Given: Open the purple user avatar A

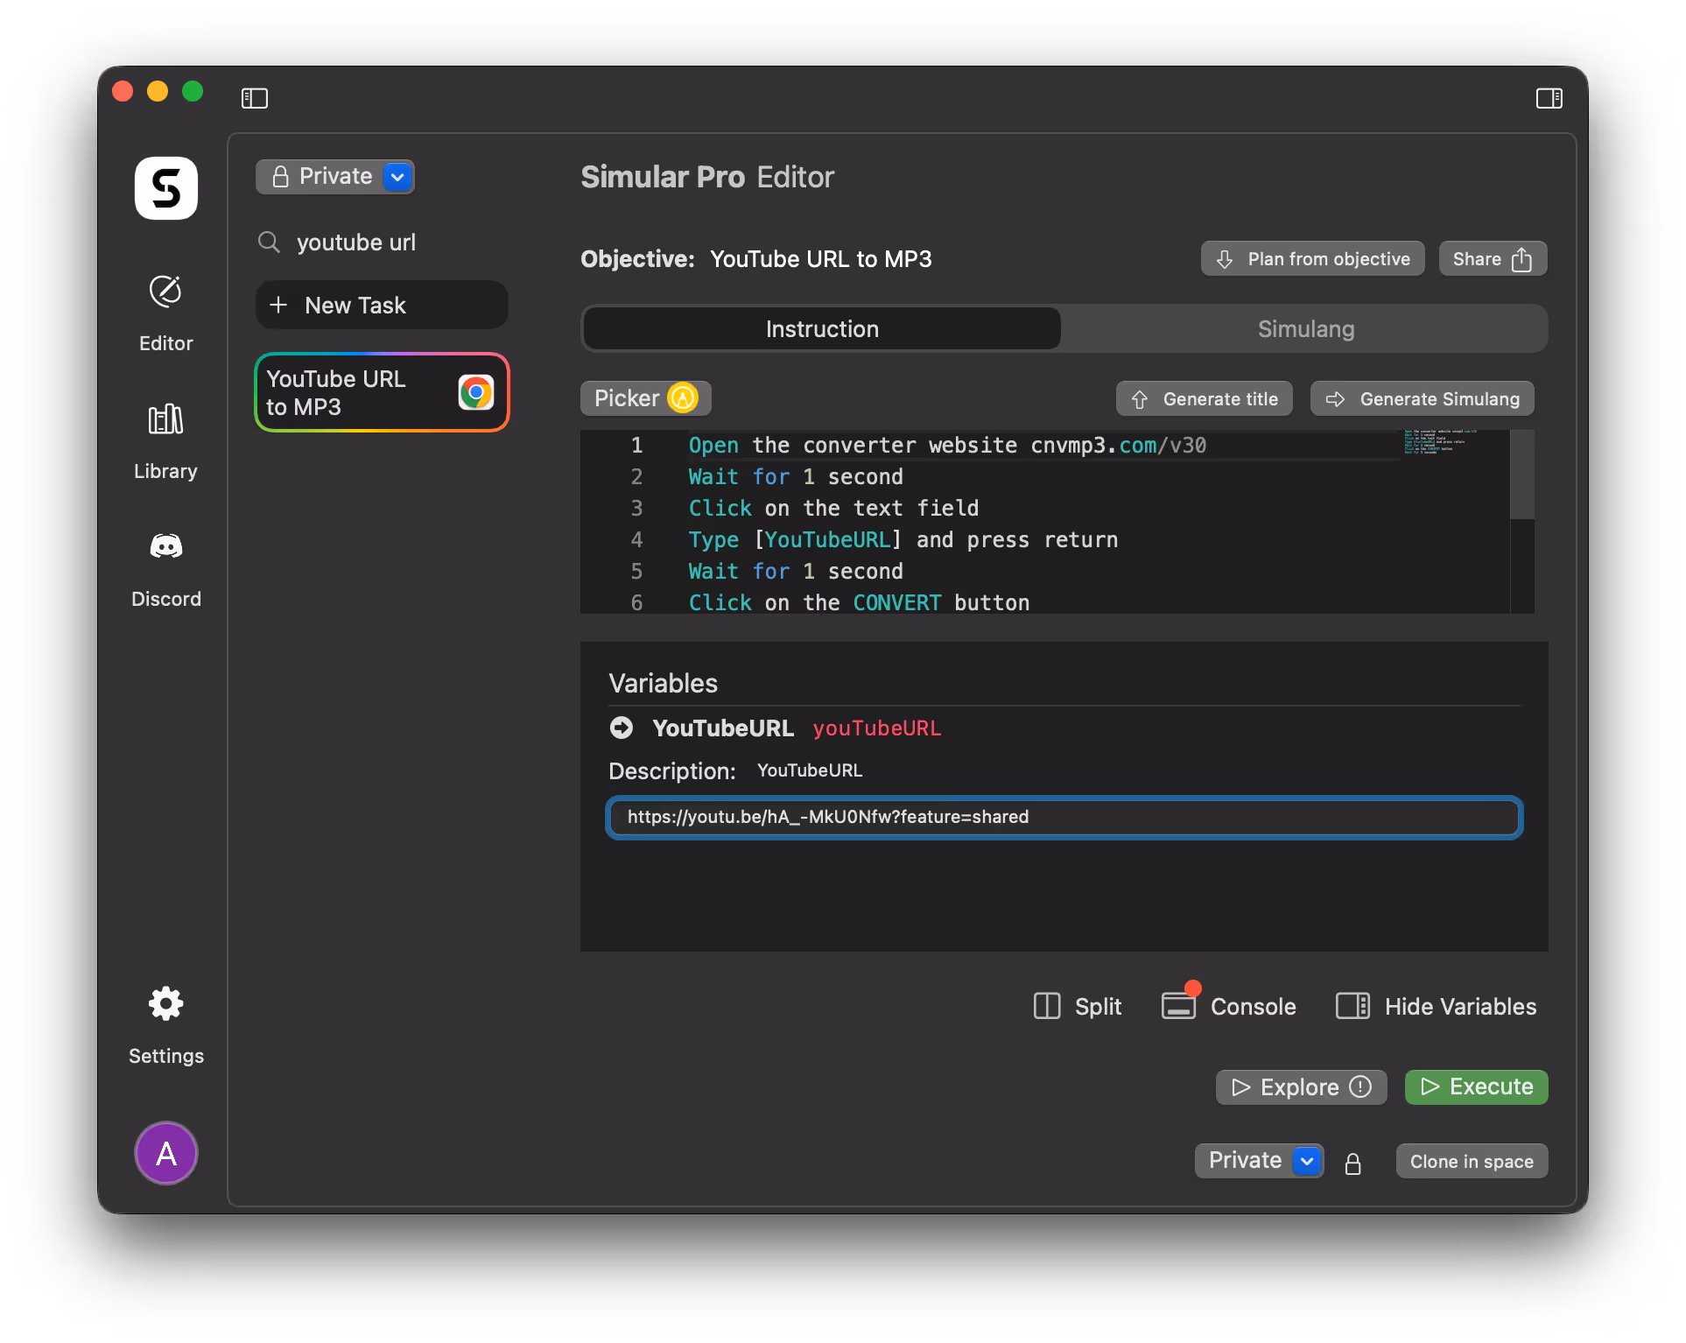Looking at the screenshot, I should pyautogui.click(x=166, y=1153).
